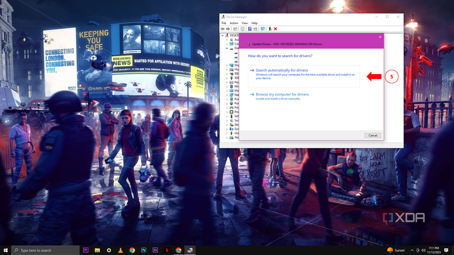
Task: Collapse the Disk drives category
Action: [x=227, y=48]
